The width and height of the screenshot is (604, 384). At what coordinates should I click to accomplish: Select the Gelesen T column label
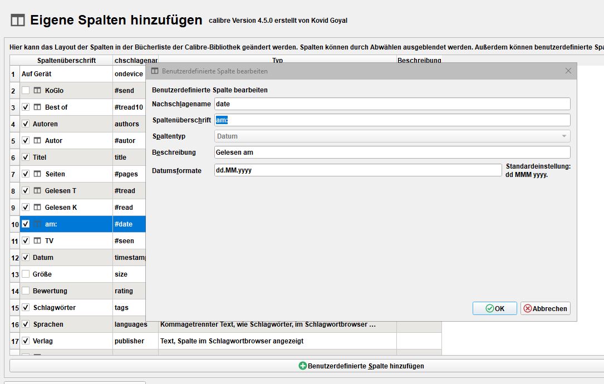click(61, 191)
